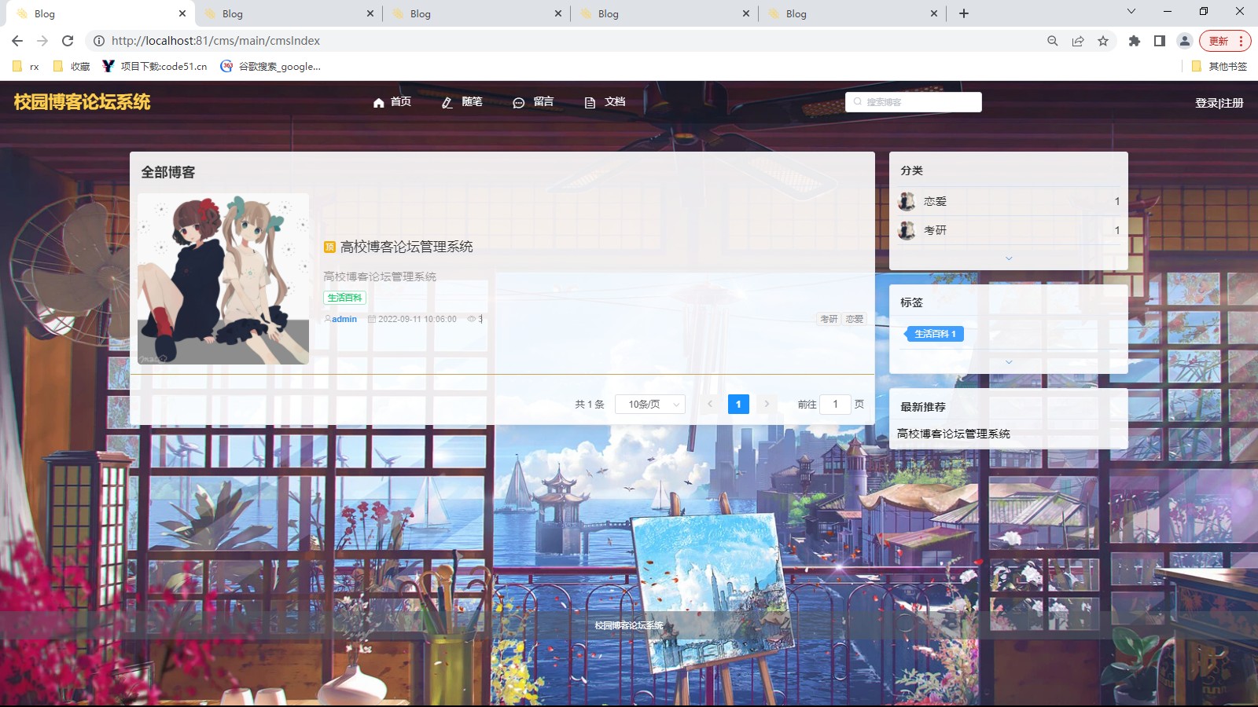Open the blog post anime thumbnail
This screenshot has width=1258, height=707.
tap(223, 279)
